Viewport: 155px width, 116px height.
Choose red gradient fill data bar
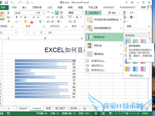[143, 41]
